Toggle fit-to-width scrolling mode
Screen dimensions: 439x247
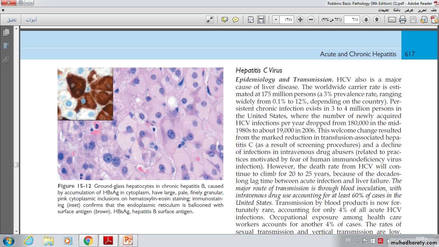click(x=261, y=20)
